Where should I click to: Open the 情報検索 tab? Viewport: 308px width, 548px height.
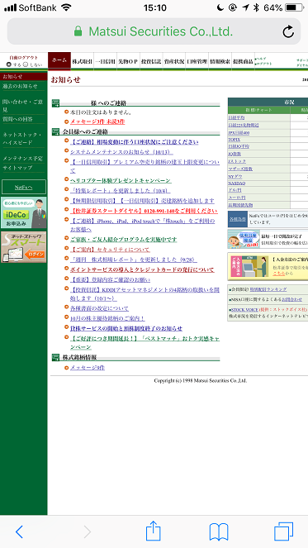click(x=220, y=61)
